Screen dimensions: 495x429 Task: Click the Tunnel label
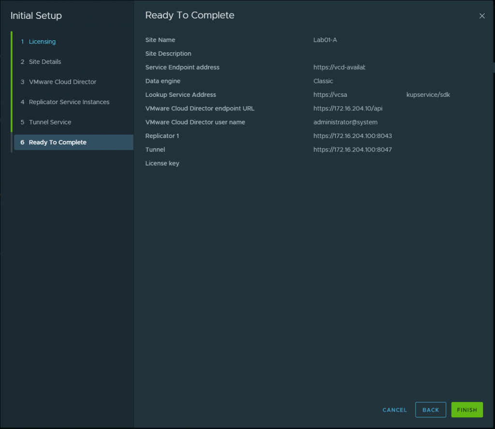pos(155,150)
